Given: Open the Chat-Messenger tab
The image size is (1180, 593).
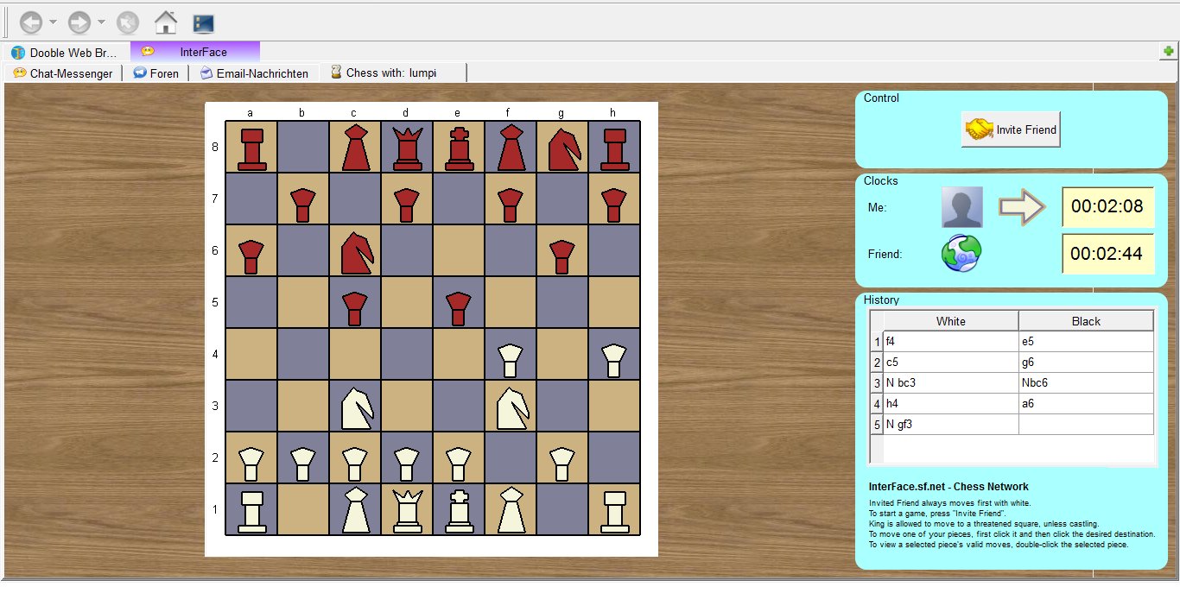Looking at the screenshot, I should tap(63, 73).
